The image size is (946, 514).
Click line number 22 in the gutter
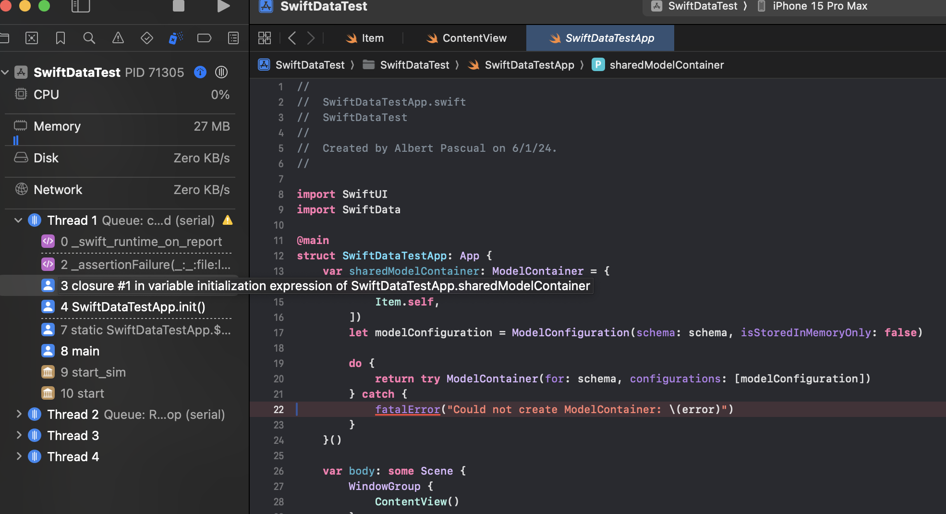coord(279,409)
